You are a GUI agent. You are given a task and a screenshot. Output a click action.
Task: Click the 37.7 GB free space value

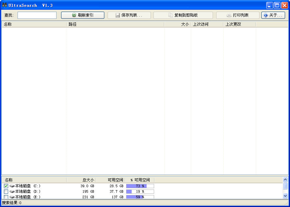[x=116, y=191]
